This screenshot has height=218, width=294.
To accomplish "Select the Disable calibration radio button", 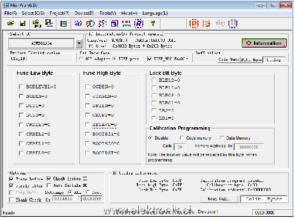I will (x=151, y=138).
